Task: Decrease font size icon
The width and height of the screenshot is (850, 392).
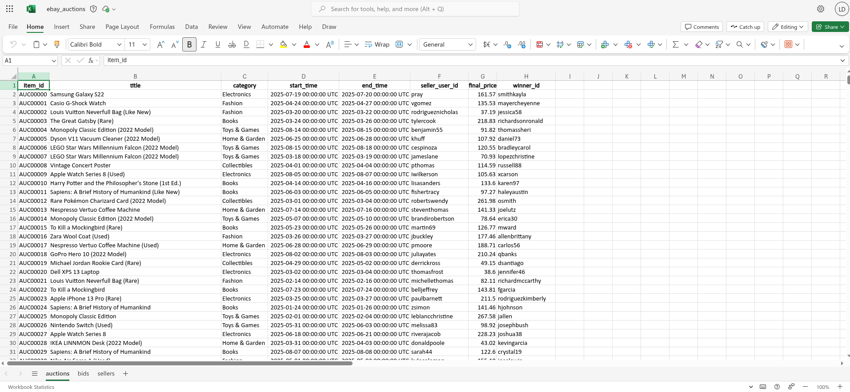Action: click(175, 44)
